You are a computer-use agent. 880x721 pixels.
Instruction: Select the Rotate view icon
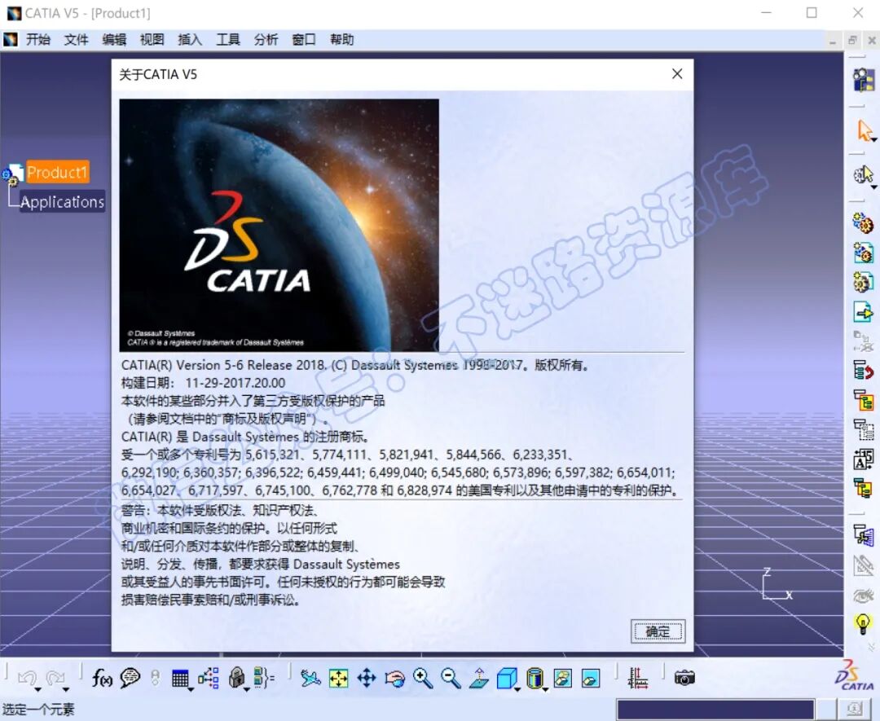[395, 679]
